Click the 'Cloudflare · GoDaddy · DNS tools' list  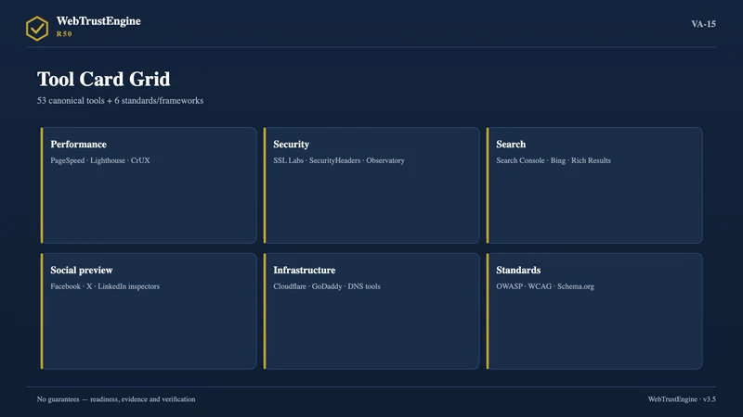click(327, 286)
